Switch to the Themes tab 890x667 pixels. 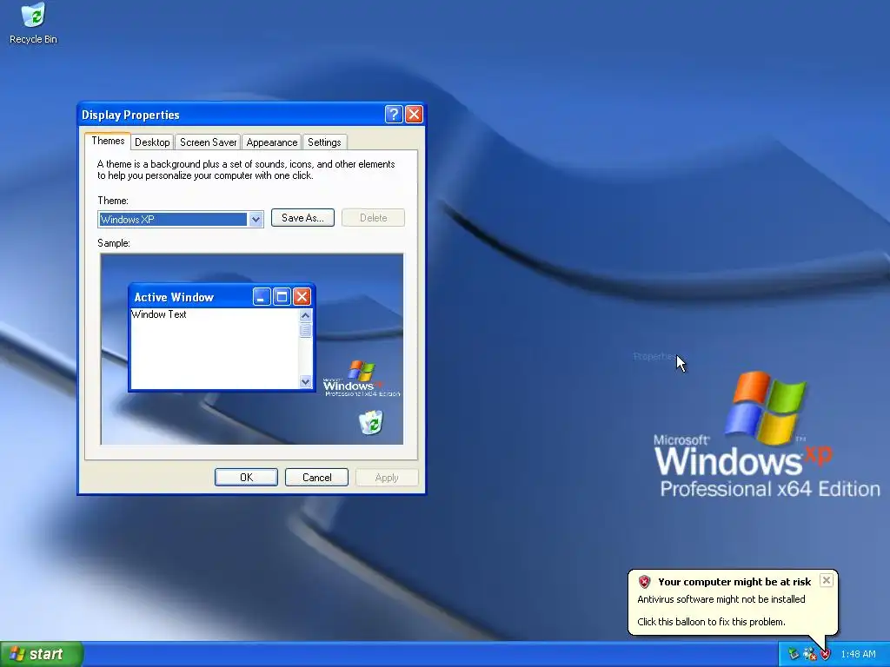pos(108,141)
